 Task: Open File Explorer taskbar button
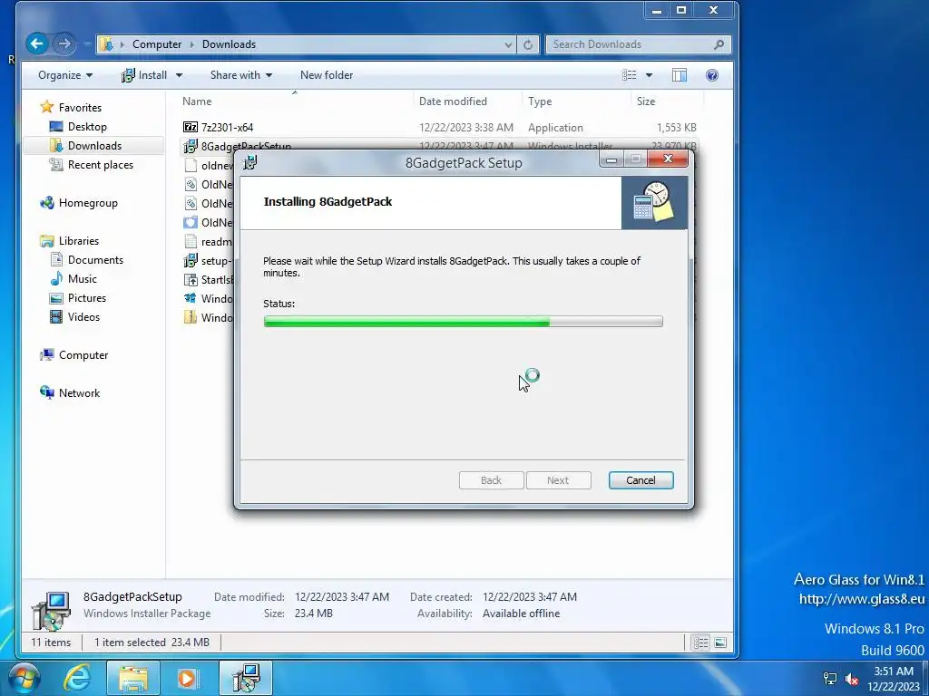point(133,678)
